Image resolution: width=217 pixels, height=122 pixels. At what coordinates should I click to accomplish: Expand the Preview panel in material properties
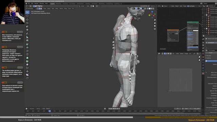coord(209,56)
